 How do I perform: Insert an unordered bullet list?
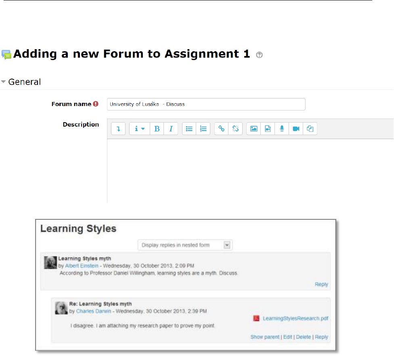click(x=189, y=129)
